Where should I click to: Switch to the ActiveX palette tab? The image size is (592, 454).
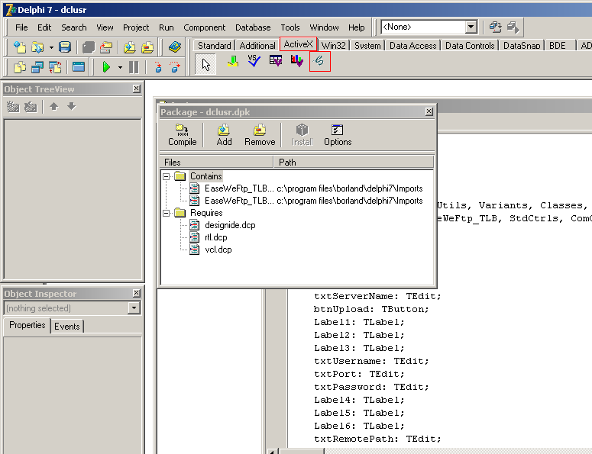pyautogui.click(x=298, y=44)
